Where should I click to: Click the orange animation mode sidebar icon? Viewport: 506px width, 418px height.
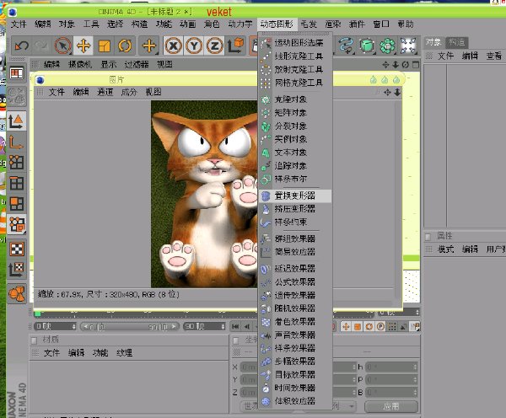(x=17, y=293)
